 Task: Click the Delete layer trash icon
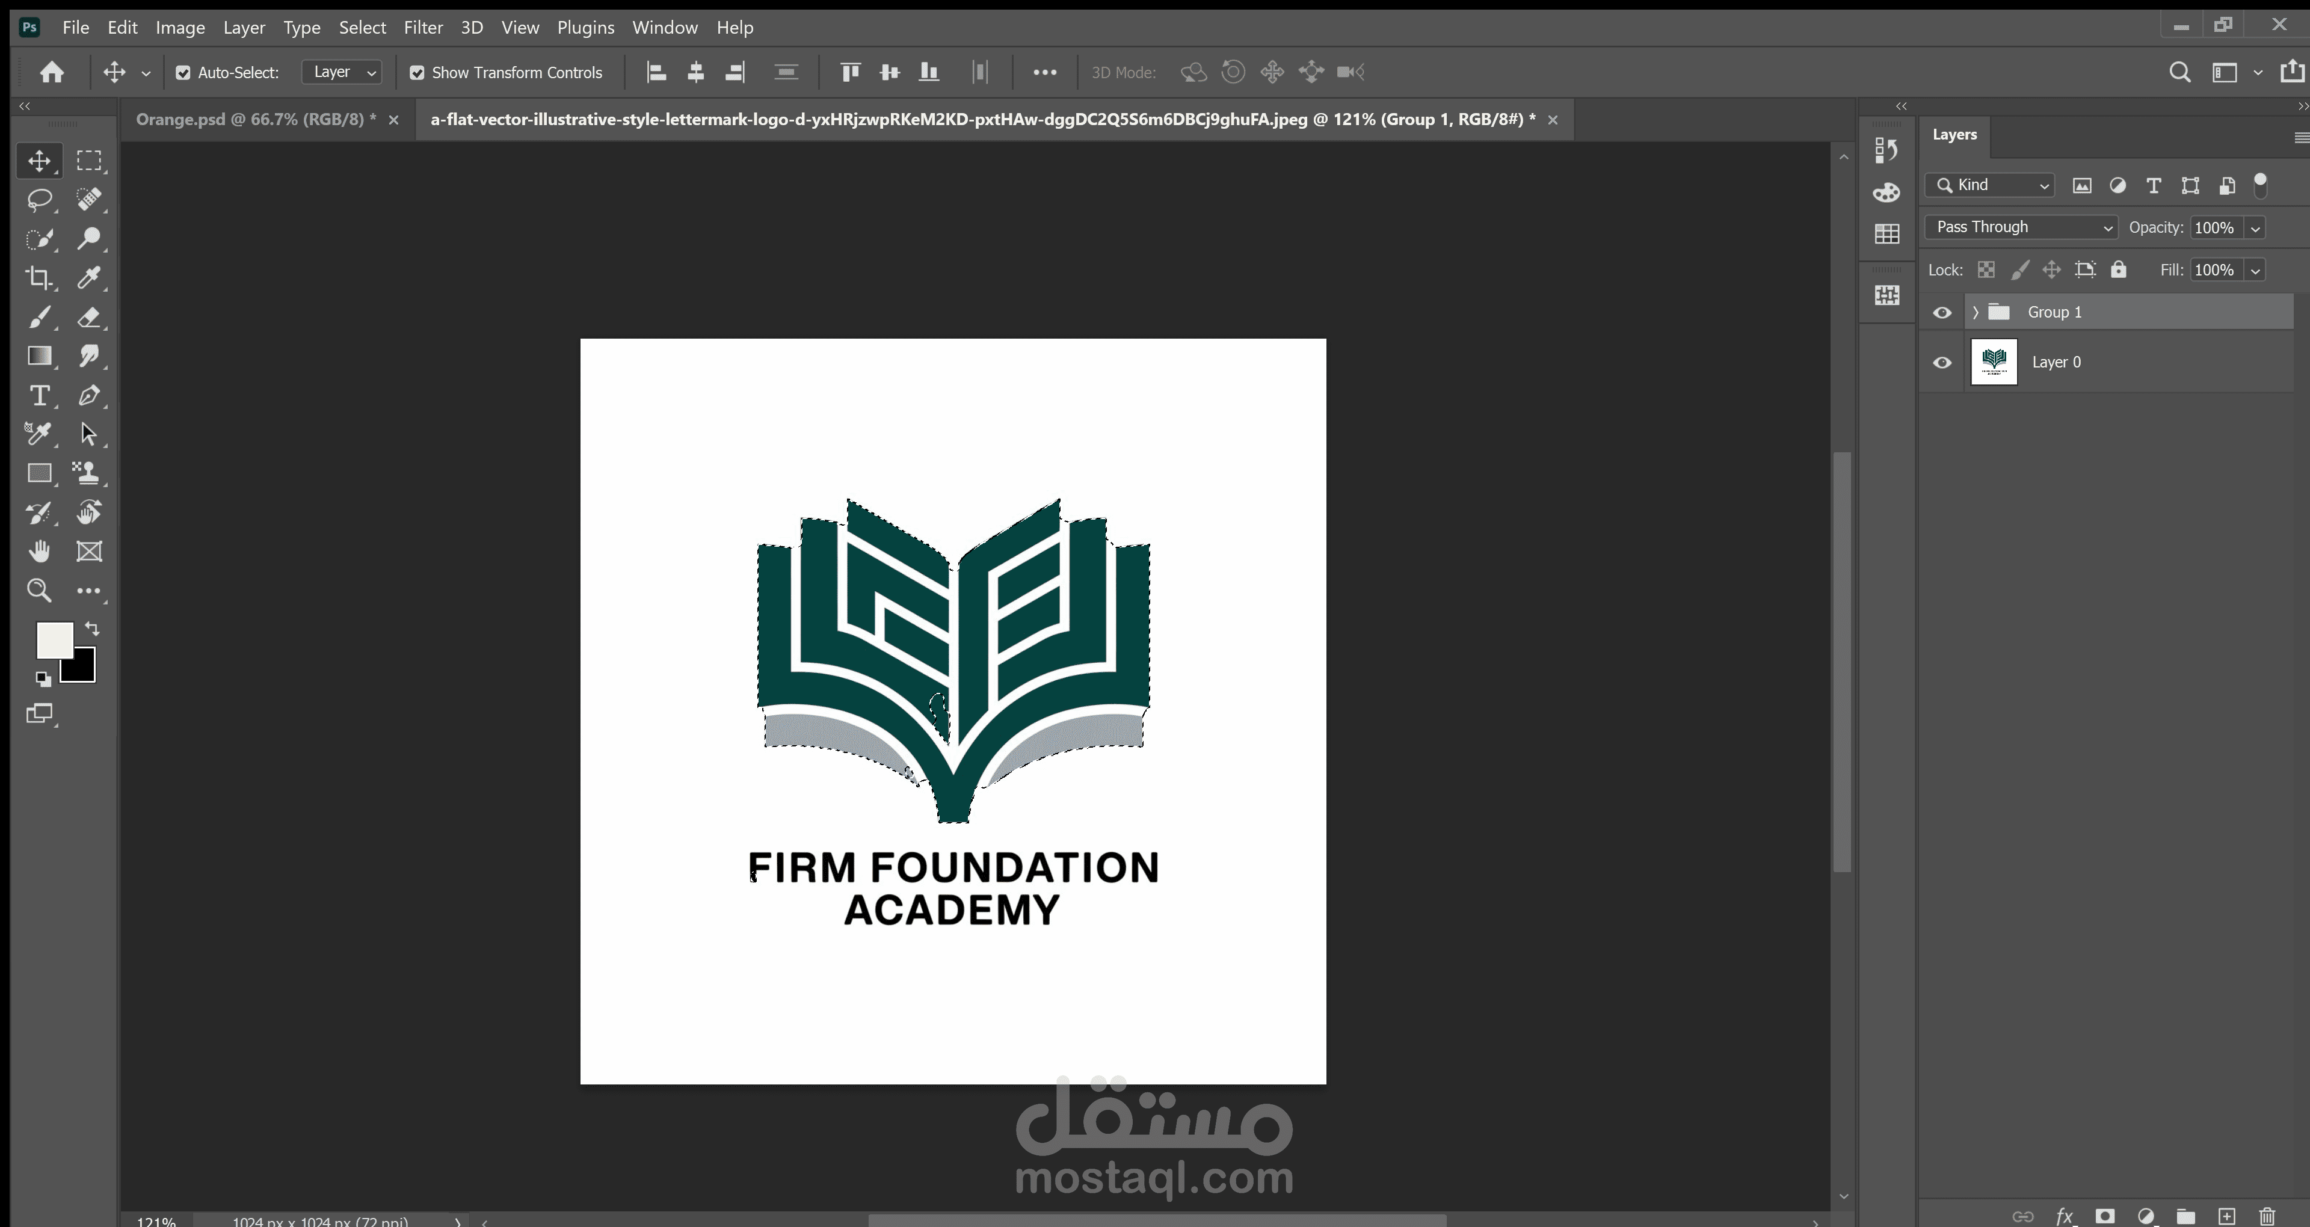2267,1216
